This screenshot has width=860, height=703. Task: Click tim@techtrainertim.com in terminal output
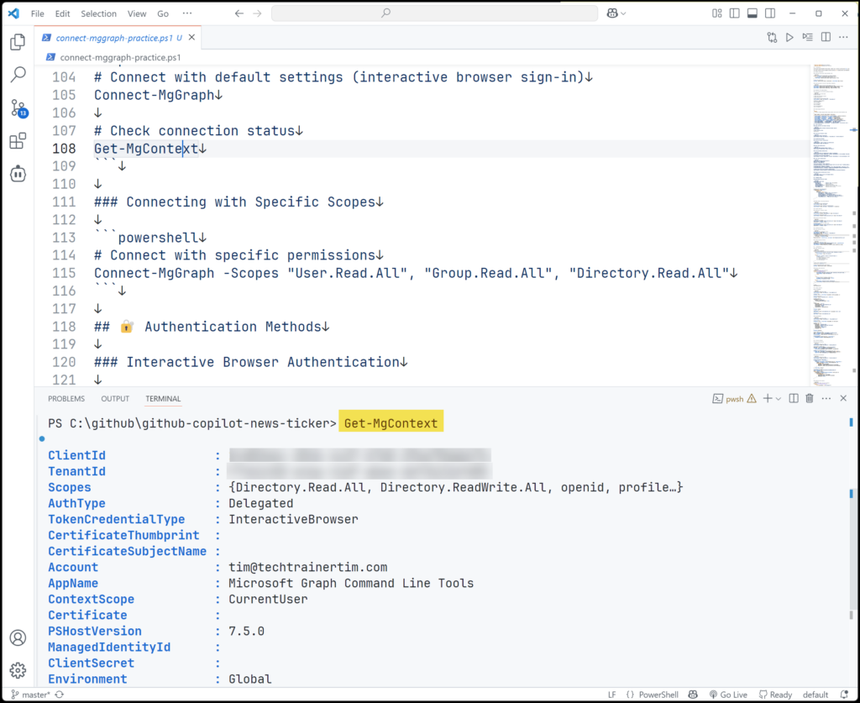(307, 567)
